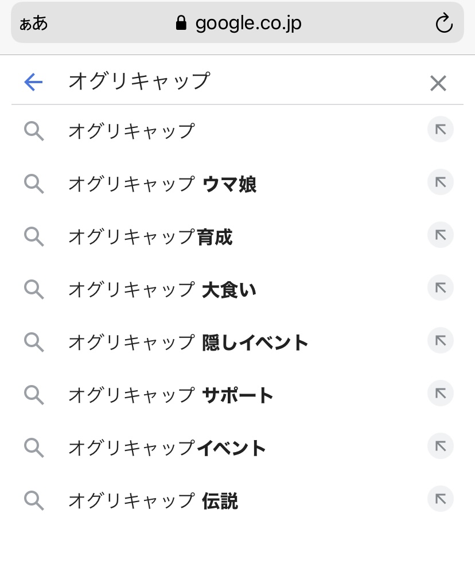This screenshot has width=475, height=587.
Task: Tap the google.co.jp address bar
Action: [248, 24]
